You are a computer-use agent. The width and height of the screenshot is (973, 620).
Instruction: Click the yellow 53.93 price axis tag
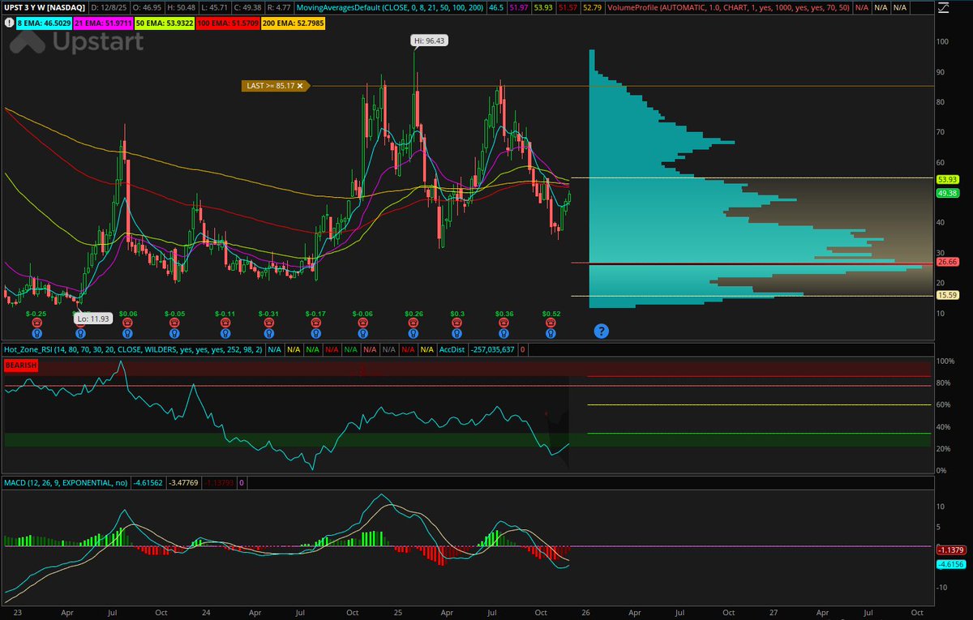[x=947, y=179]
